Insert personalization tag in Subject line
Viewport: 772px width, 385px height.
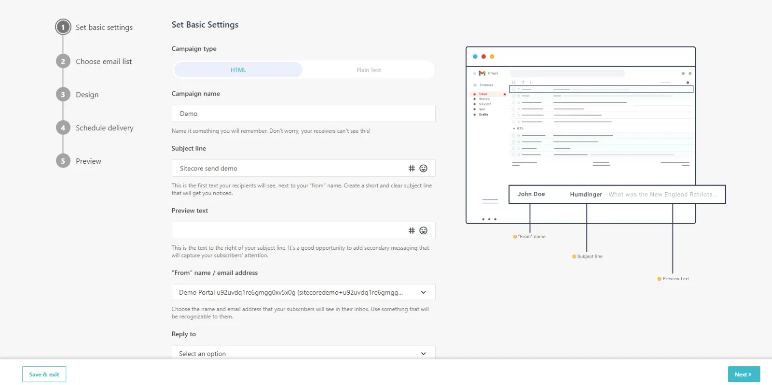tap(412, 168)
